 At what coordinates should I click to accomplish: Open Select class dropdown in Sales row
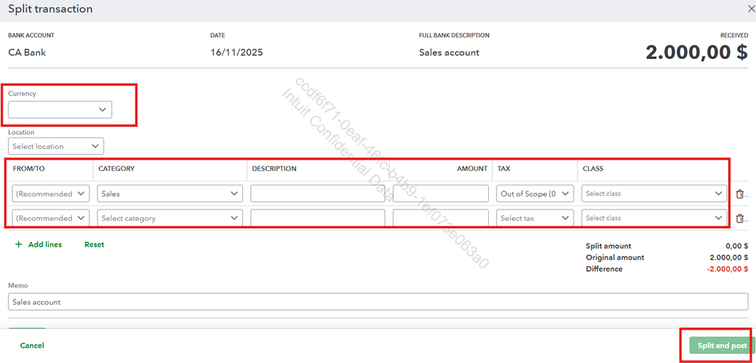(x=655, y=194)
